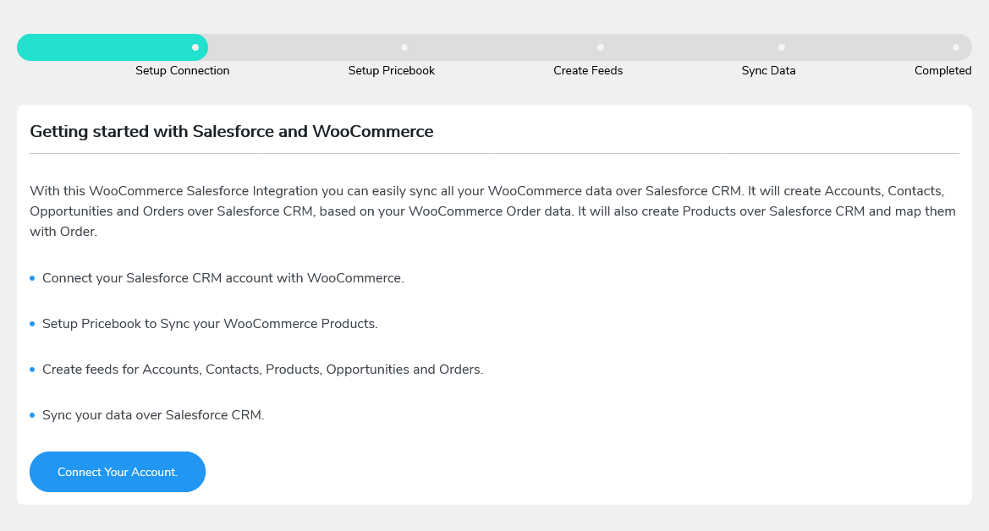989x531 pixels.
Task: Select the Setup Pricebook bullet item
Action: 211,323
